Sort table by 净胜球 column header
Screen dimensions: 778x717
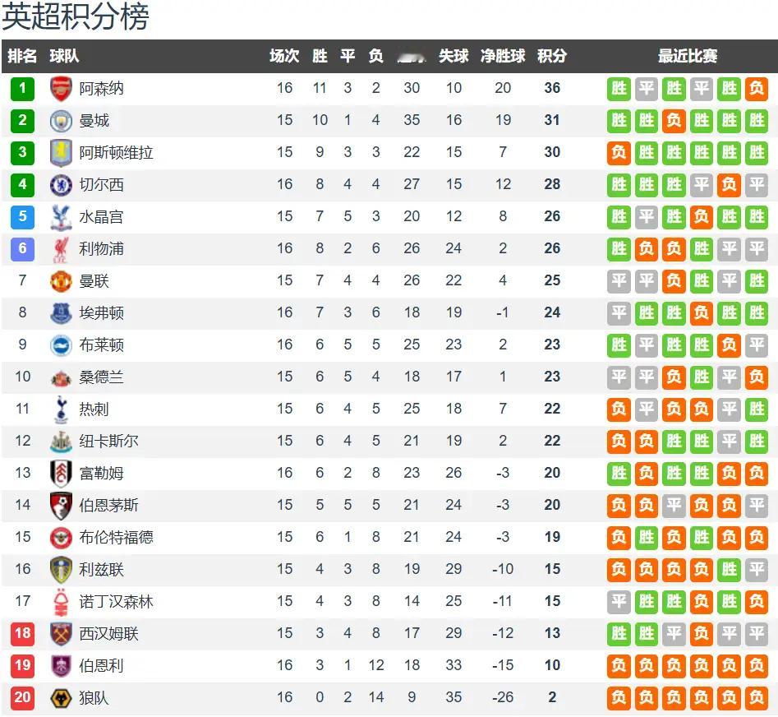coord(503,56)
